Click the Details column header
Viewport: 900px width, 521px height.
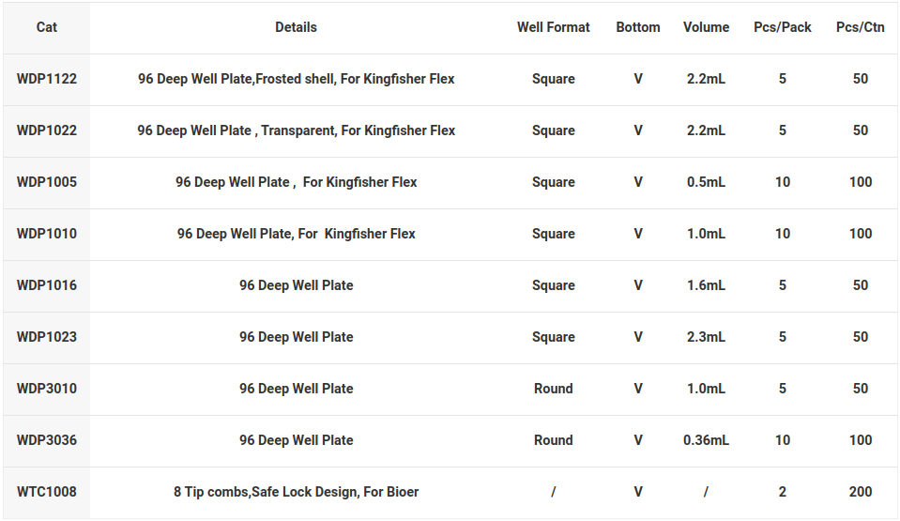point(296,27)
